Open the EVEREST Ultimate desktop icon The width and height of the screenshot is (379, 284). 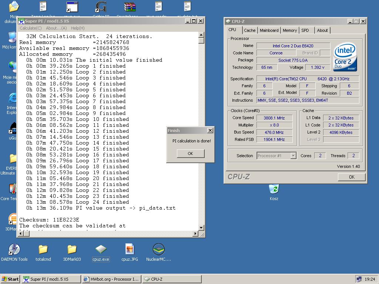pyautogui.click(x=13, y=159)
